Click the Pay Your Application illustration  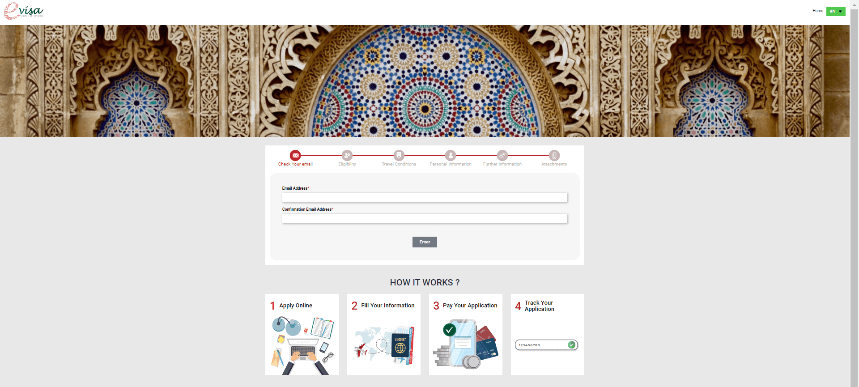coord(466,343)
